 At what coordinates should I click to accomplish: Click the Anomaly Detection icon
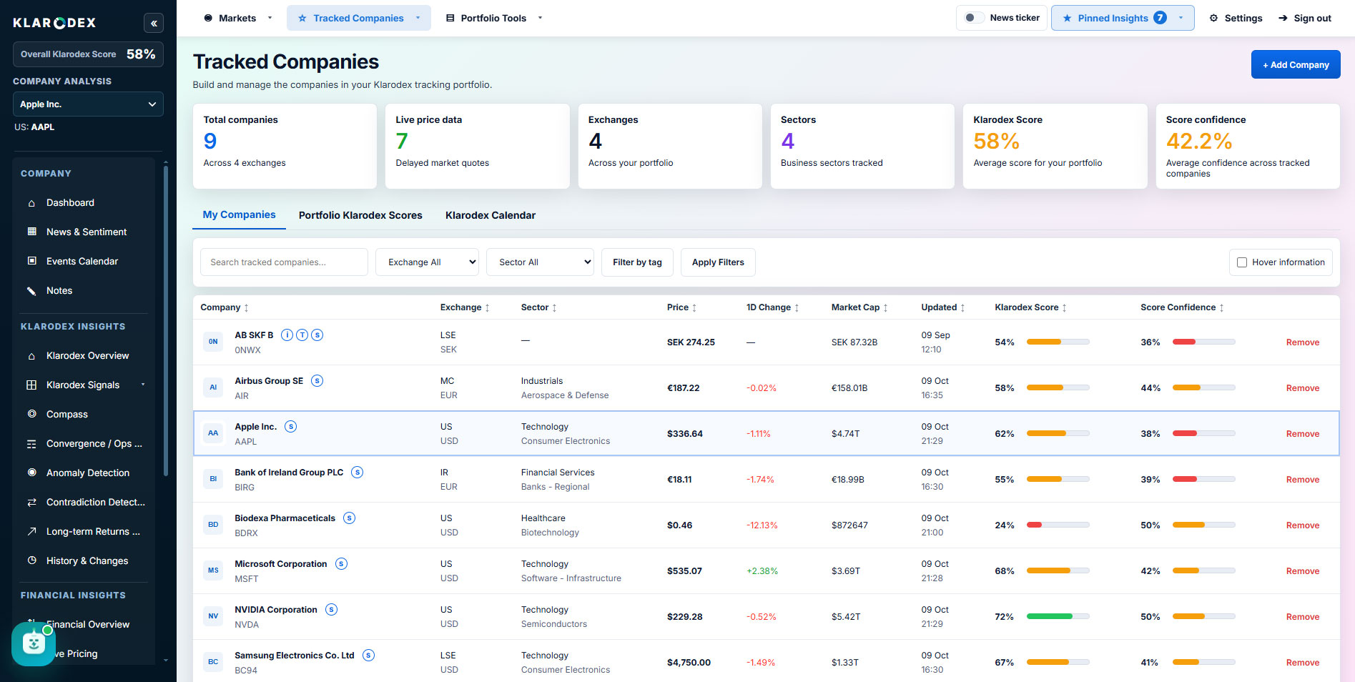31,473
